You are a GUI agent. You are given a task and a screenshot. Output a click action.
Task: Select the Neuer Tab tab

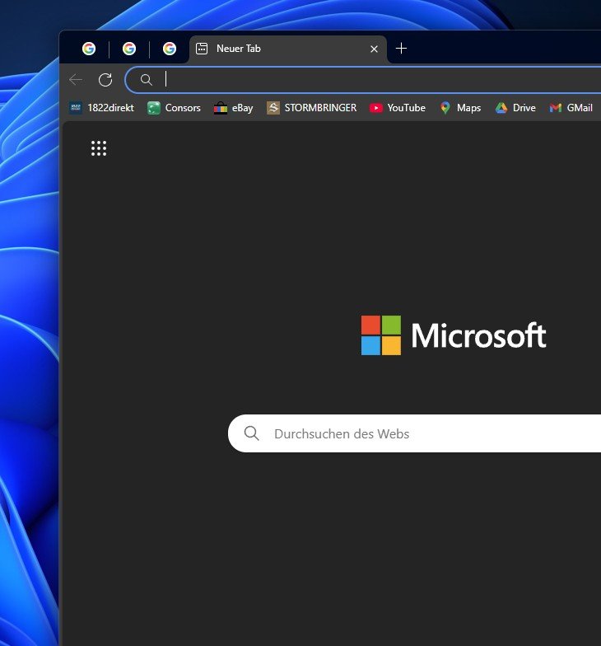(288, 49)
